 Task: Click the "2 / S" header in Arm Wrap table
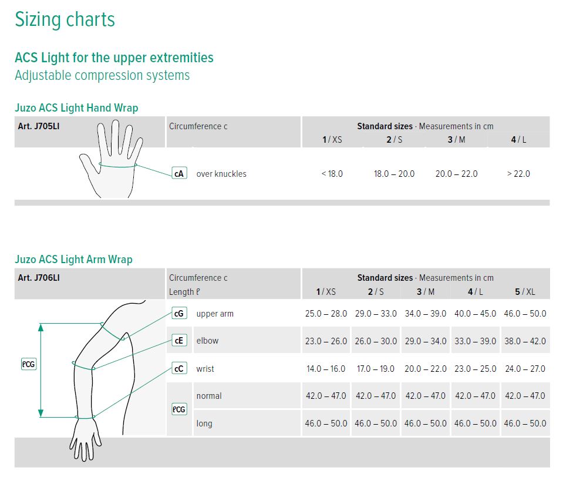[376, 292]
